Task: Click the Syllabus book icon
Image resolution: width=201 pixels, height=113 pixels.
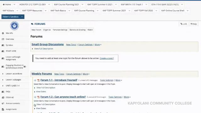Action: [x=3, y=45]
